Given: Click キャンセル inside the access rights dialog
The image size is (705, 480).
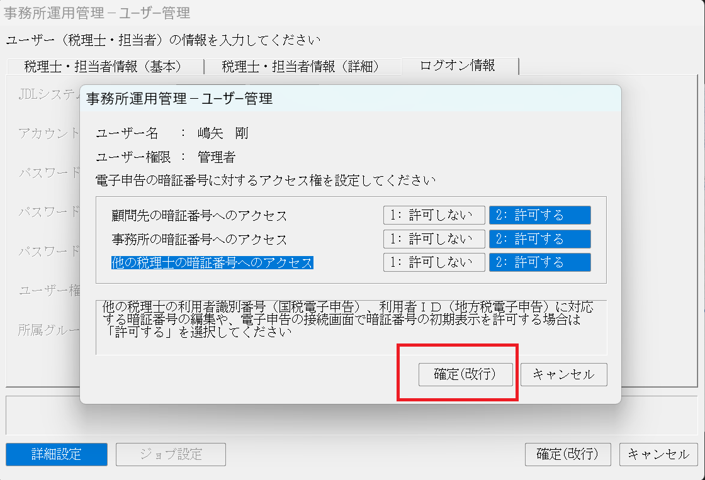Looking at the screenshot, I should (x=563, y=374).
